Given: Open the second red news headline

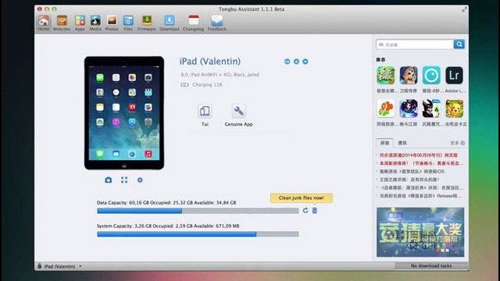Looking at the screenshot, I should point(421,163).
